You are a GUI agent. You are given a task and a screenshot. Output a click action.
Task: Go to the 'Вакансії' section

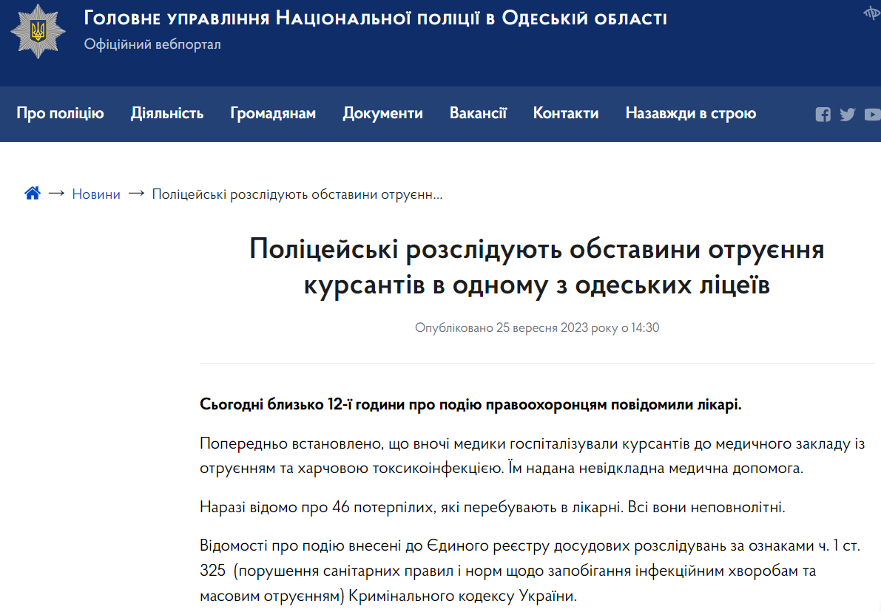(x=478, y=114)
